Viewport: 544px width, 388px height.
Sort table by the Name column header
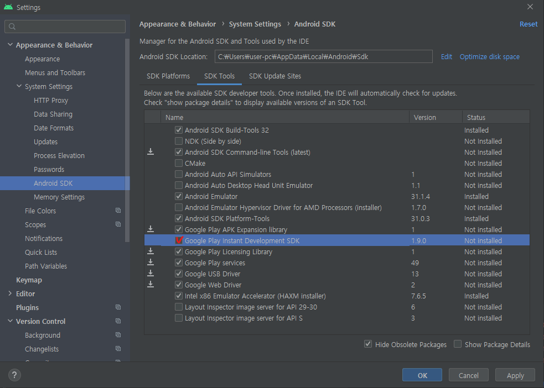click(285, 117)
